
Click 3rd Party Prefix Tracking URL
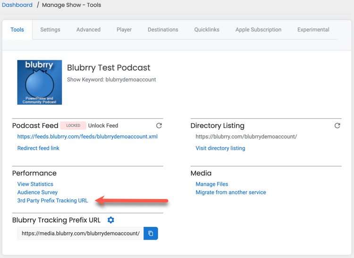(x=52, y=200)
